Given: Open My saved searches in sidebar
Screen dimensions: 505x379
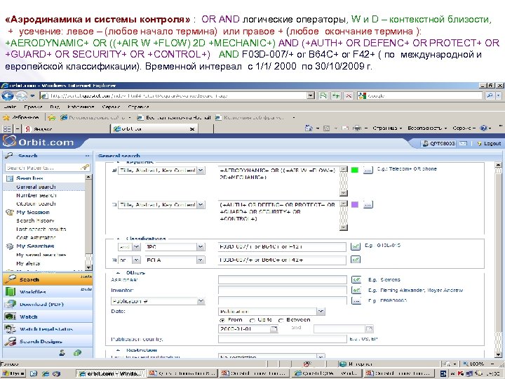Looking at the screenshot, I should (41, 255).
